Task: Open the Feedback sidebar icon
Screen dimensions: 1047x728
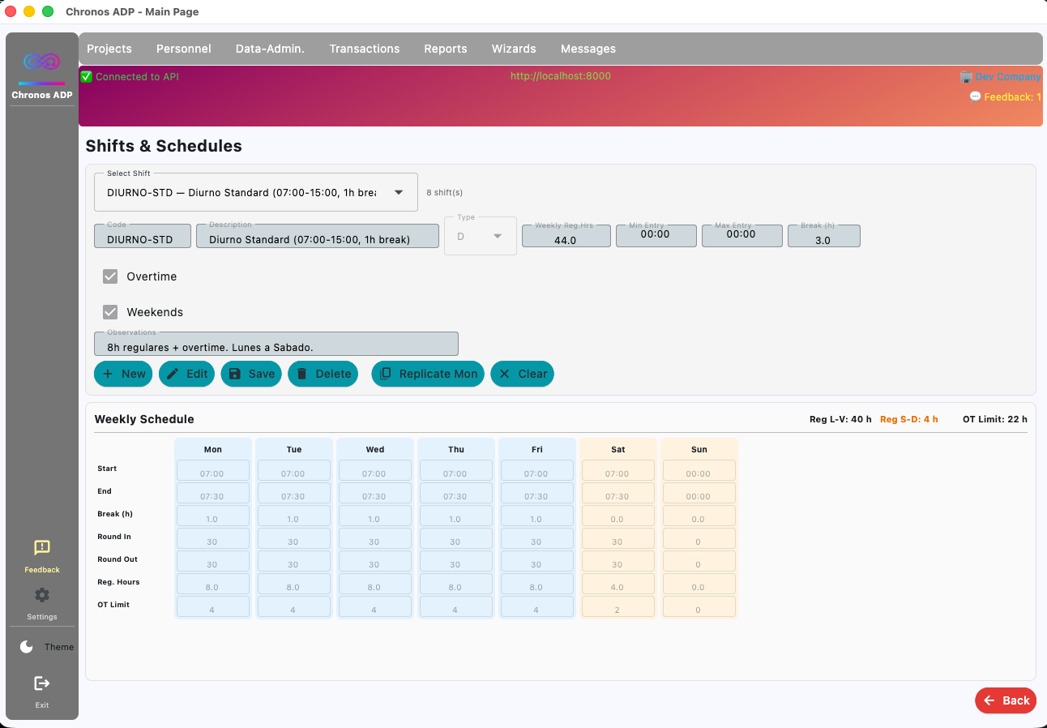Action: click(x=42, y=548)
